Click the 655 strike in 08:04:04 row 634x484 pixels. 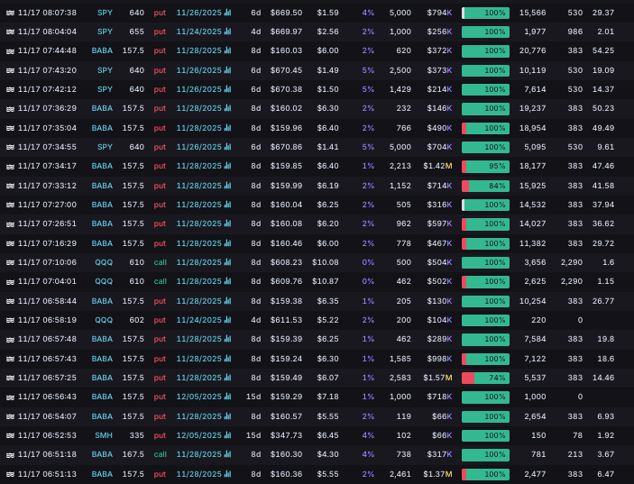pos(137,32)
